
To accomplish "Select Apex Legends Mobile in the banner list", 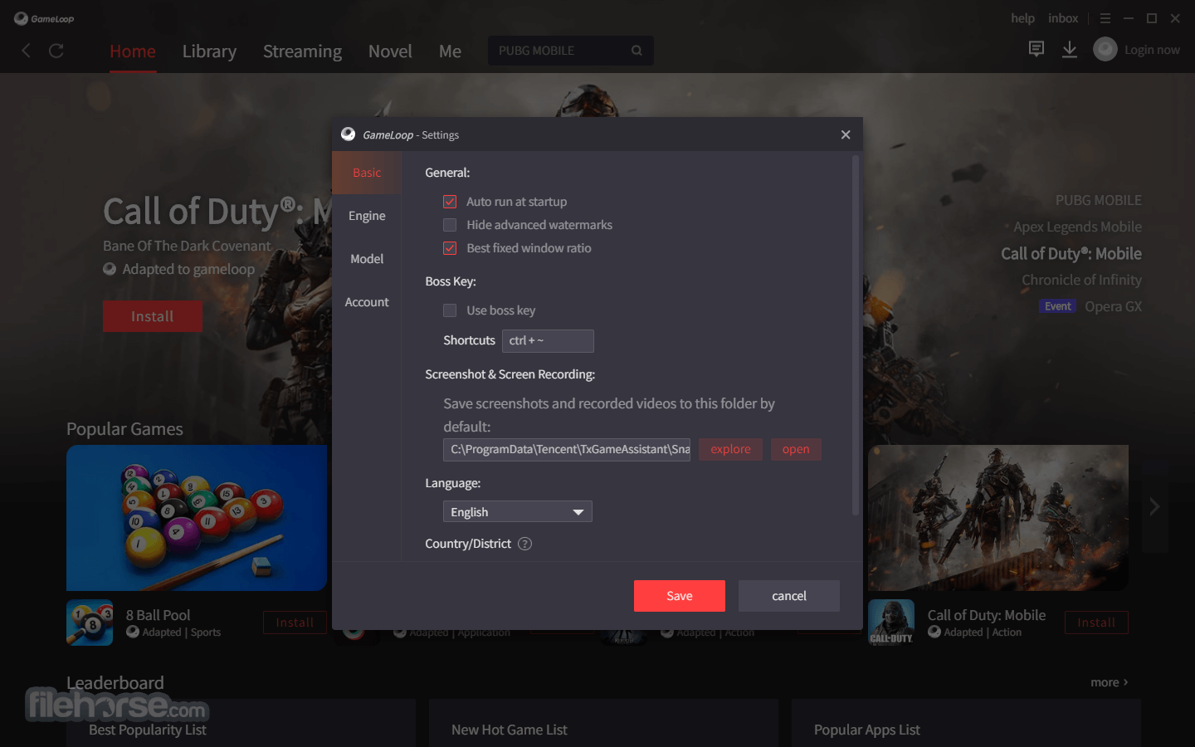I will [1077, 227].
